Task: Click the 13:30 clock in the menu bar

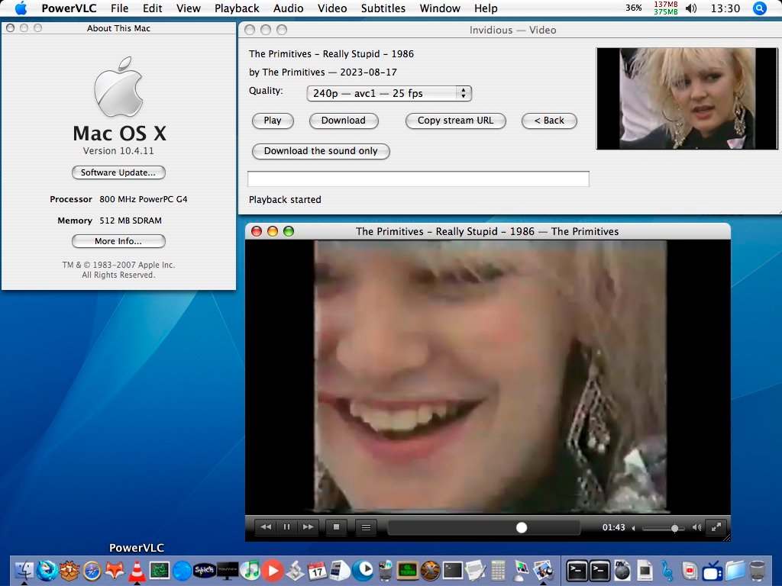Action: click(x=725, y=8)
